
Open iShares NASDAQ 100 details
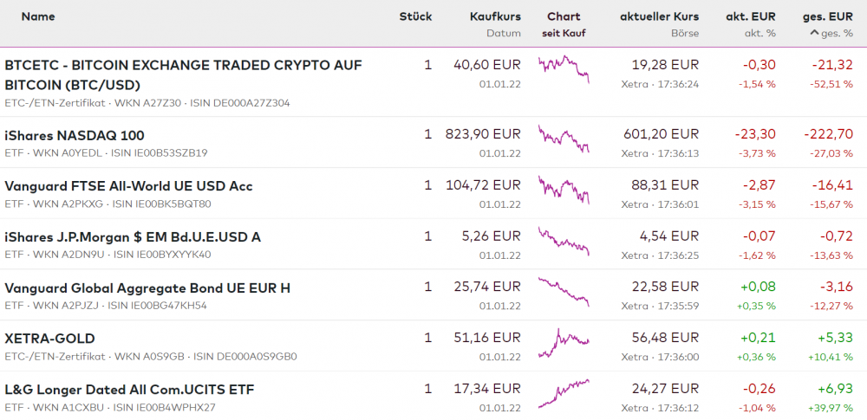(x=75, y=135)
